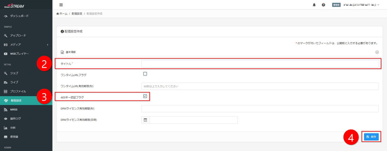
Task: Open calendar picker for DRM license expiry
Action: 145,120
